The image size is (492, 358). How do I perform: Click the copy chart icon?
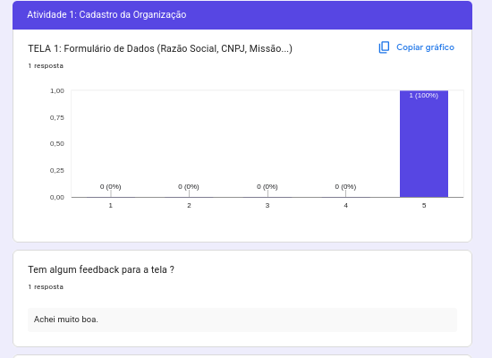point(384,47)
